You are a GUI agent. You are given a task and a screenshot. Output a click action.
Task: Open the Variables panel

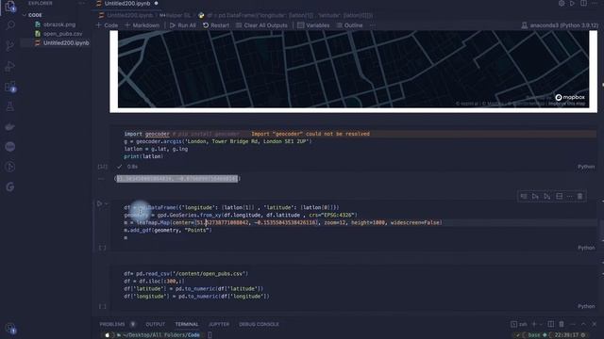click(313, 25)
